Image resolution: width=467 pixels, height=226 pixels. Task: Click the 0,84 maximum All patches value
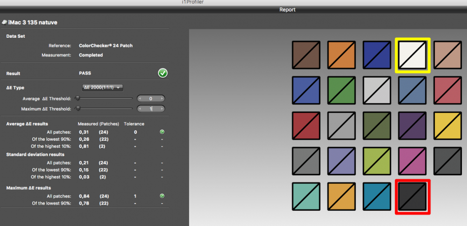84,196
